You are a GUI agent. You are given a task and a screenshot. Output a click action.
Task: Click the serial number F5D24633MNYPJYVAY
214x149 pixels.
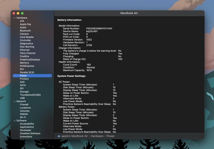(99, 29)
